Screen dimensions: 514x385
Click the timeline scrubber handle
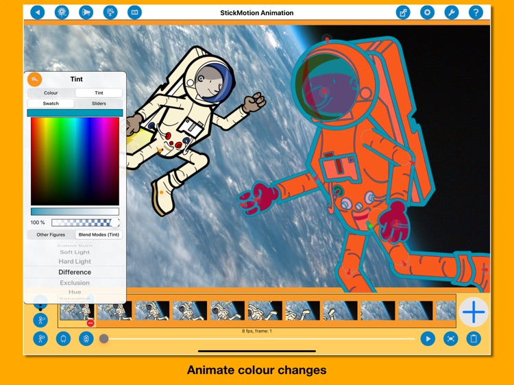(104, 339)
